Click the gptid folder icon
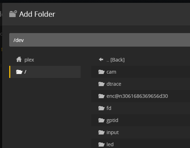The width and height of the screenshot is (190, 148). (102, 120)
